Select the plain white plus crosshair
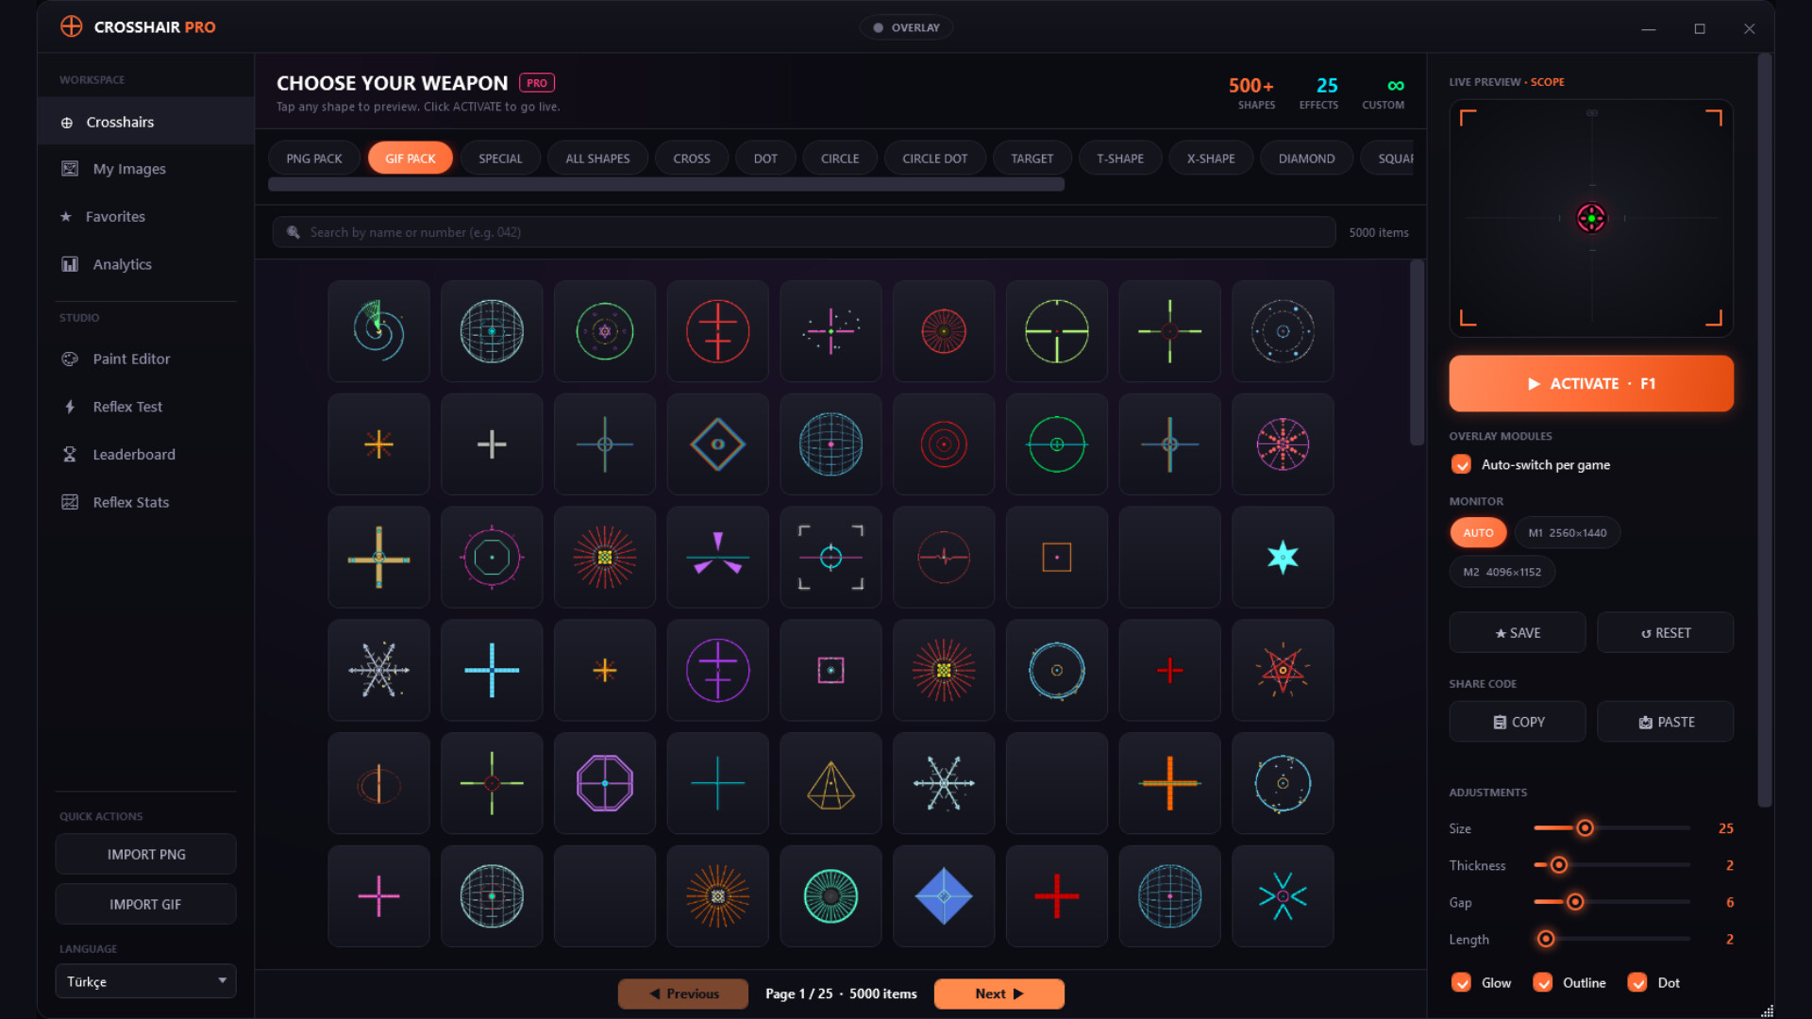 click(492, 444)
